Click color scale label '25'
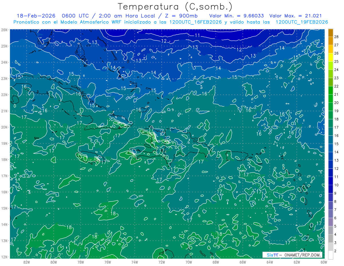 (x=337, y=62)
